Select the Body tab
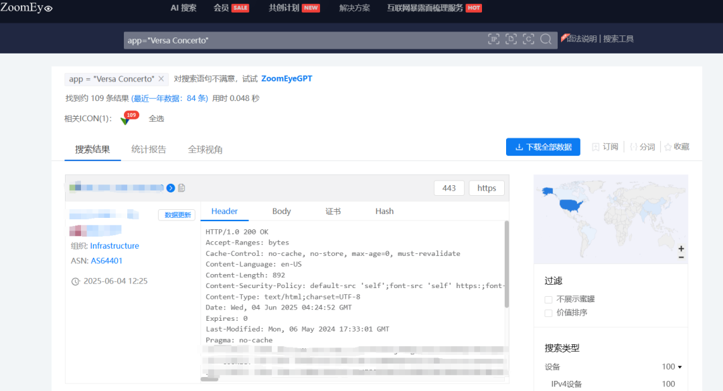 281,211
